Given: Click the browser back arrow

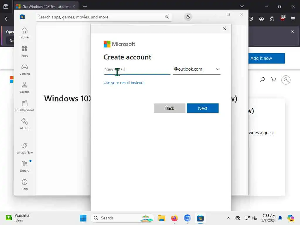Looking at the screenshot, I should click(7, 19).
